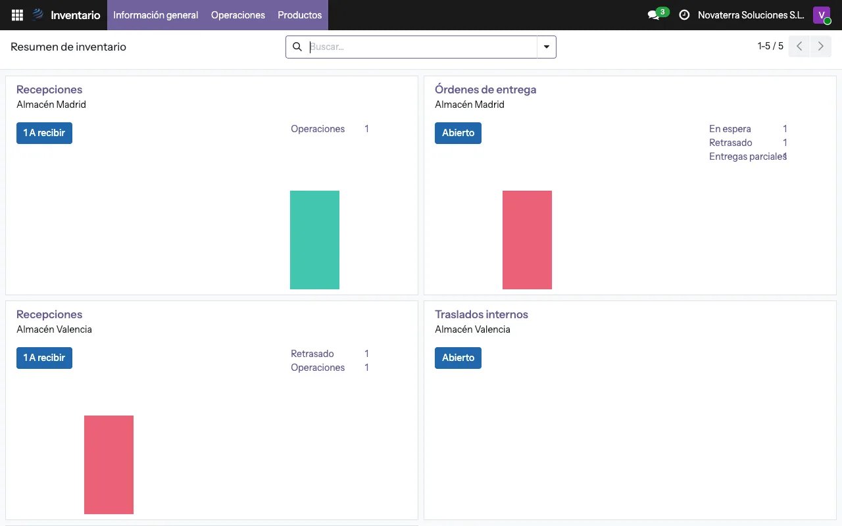Go to the next page arrow
Image resolution: width=842 pixels, height=526 pixels.
pyautogui.click(x=820, y=47)
